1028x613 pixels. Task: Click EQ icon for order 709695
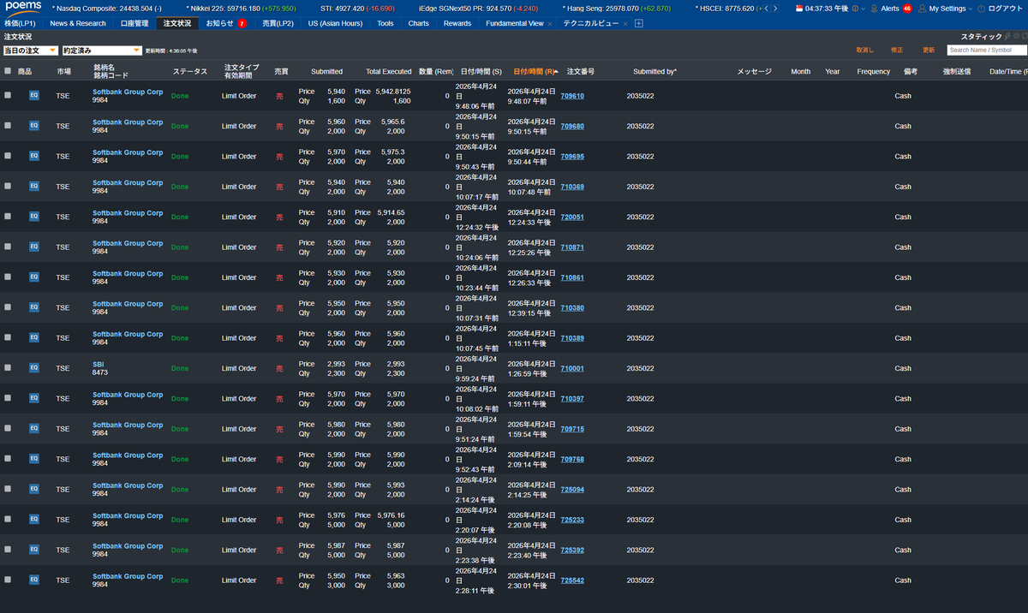(34, 156)
